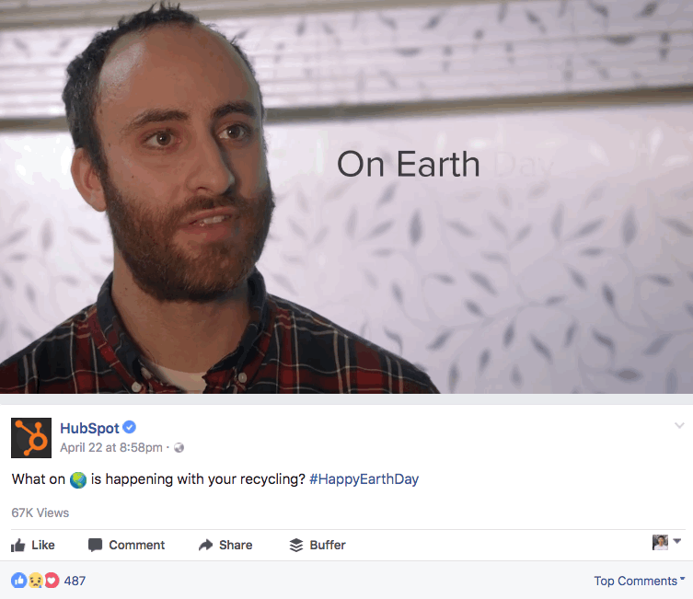Open the Top Comments sorting dropdown

[x=639, y=581]
